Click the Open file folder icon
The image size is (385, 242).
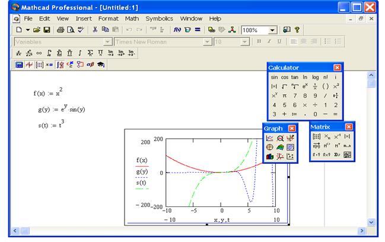point(37,30)
